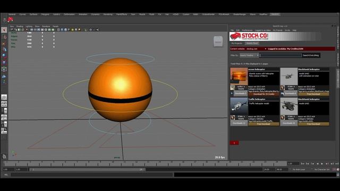
Task: Open StockCG Preferences menu
Action: pyautogui.click(x=247, y=30)
